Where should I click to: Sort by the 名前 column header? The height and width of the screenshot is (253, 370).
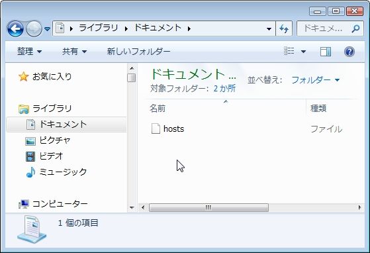[158, 109]
